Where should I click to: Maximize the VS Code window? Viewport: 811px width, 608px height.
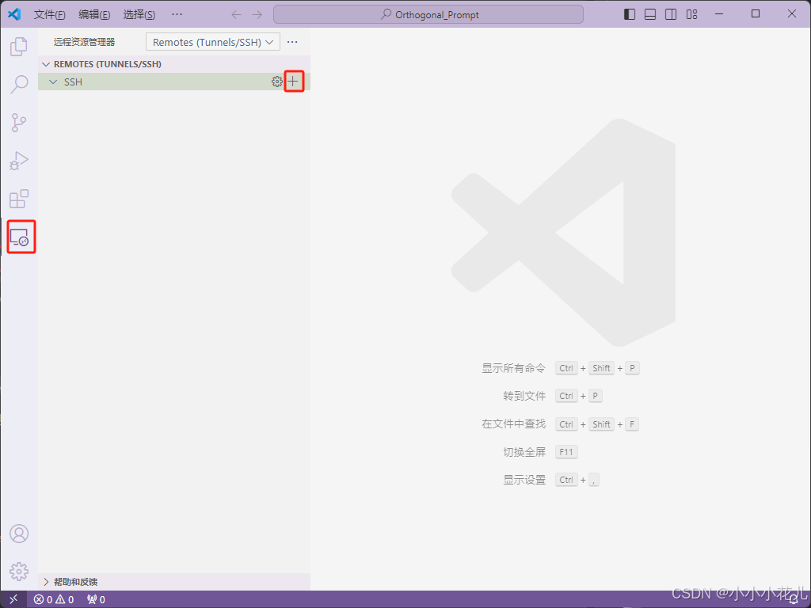[756, 14]
